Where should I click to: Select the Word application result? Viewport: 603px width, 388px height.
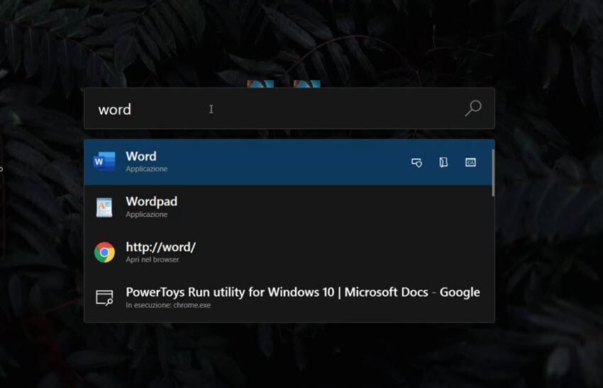coord(287,162)
